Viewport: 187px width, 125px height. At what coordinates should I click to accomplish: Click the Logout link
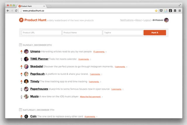[x=147, y=20]
